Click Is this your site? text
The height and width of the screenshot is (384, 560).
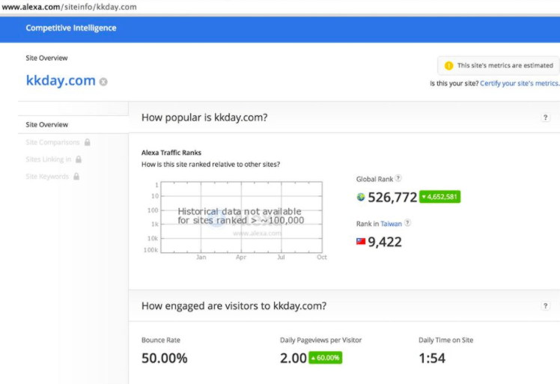(454, 83)
